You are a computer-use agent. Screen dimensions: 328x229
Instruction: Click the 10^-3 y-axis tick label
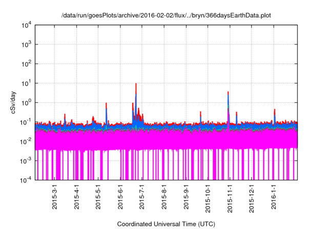(26, 161)
